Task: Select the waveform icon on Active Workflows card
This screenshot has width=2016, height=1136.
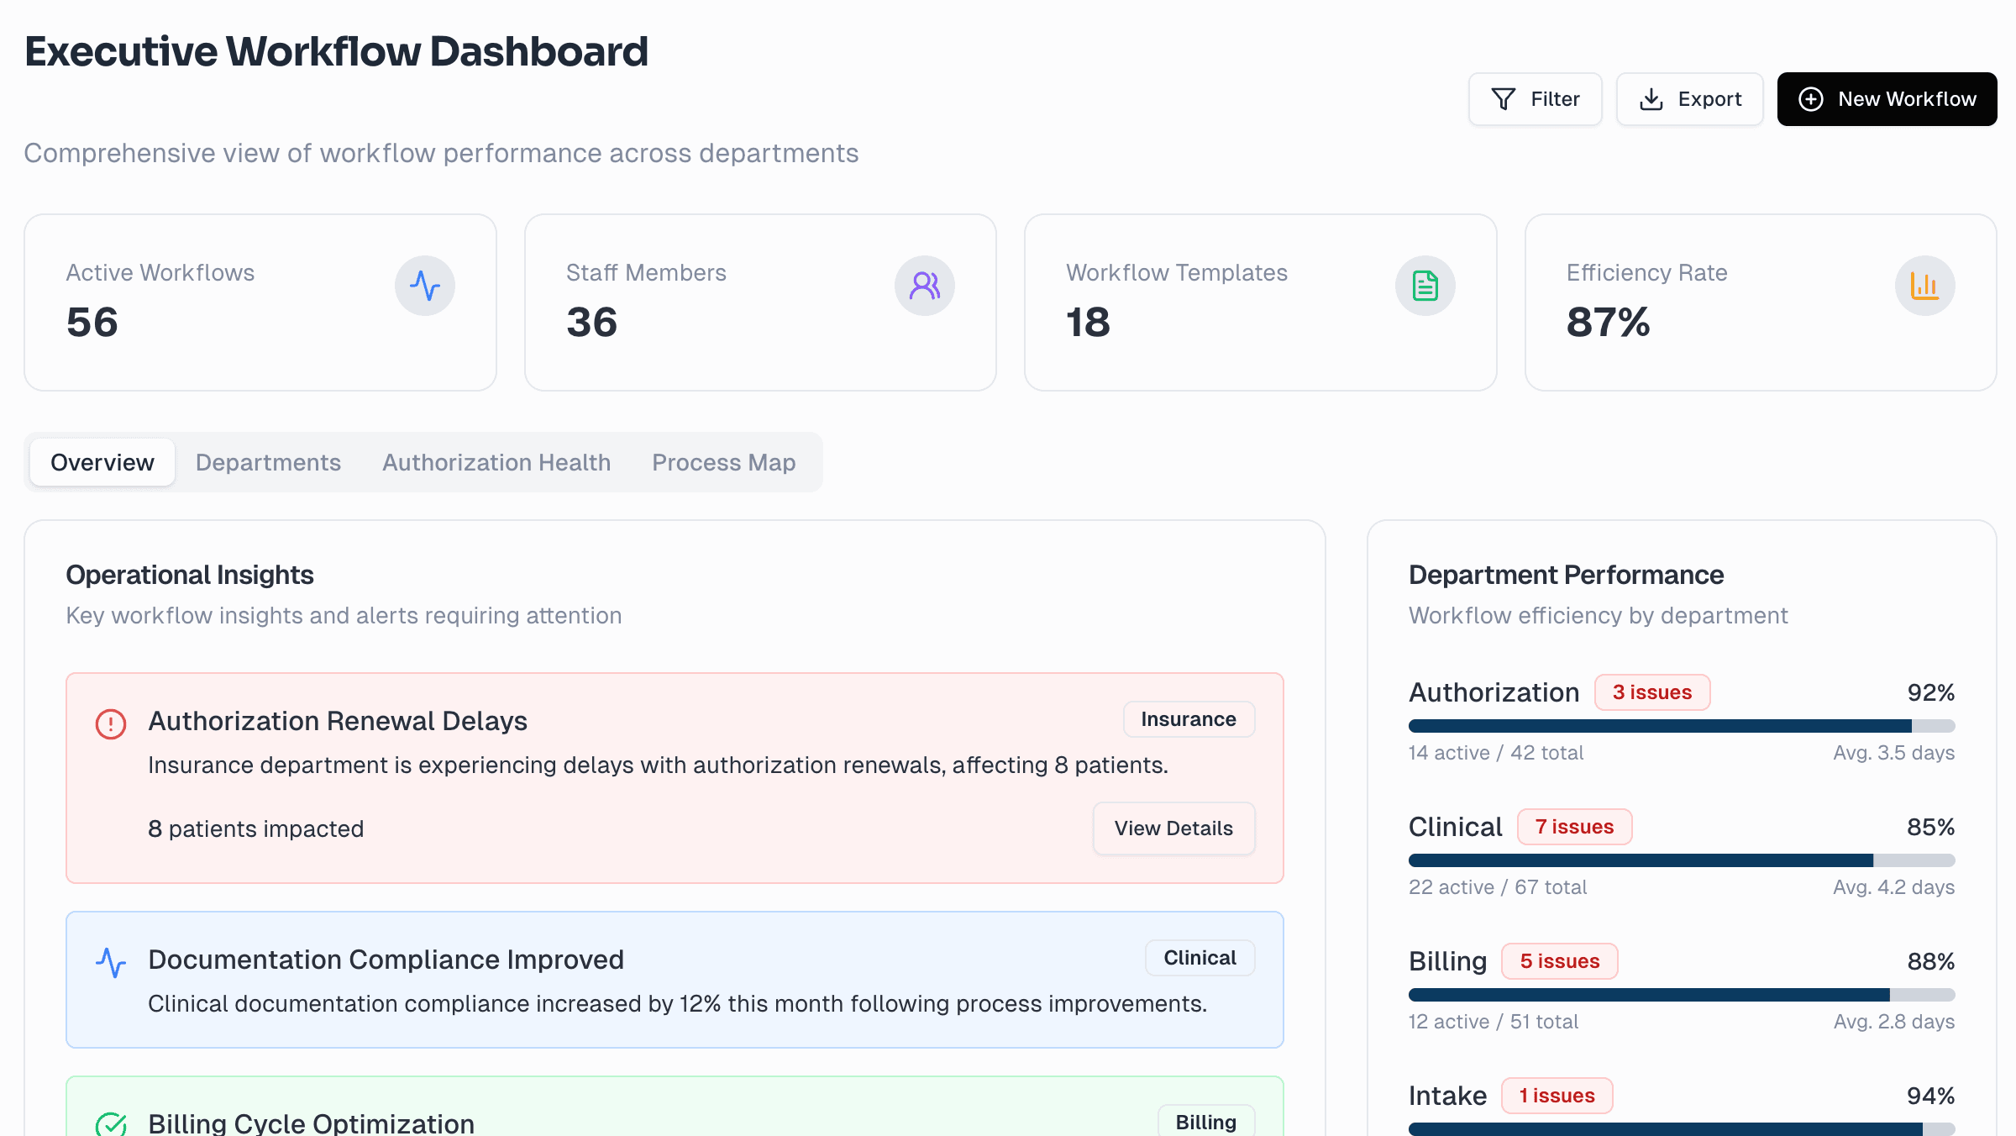Action: (x=425, y=286)
